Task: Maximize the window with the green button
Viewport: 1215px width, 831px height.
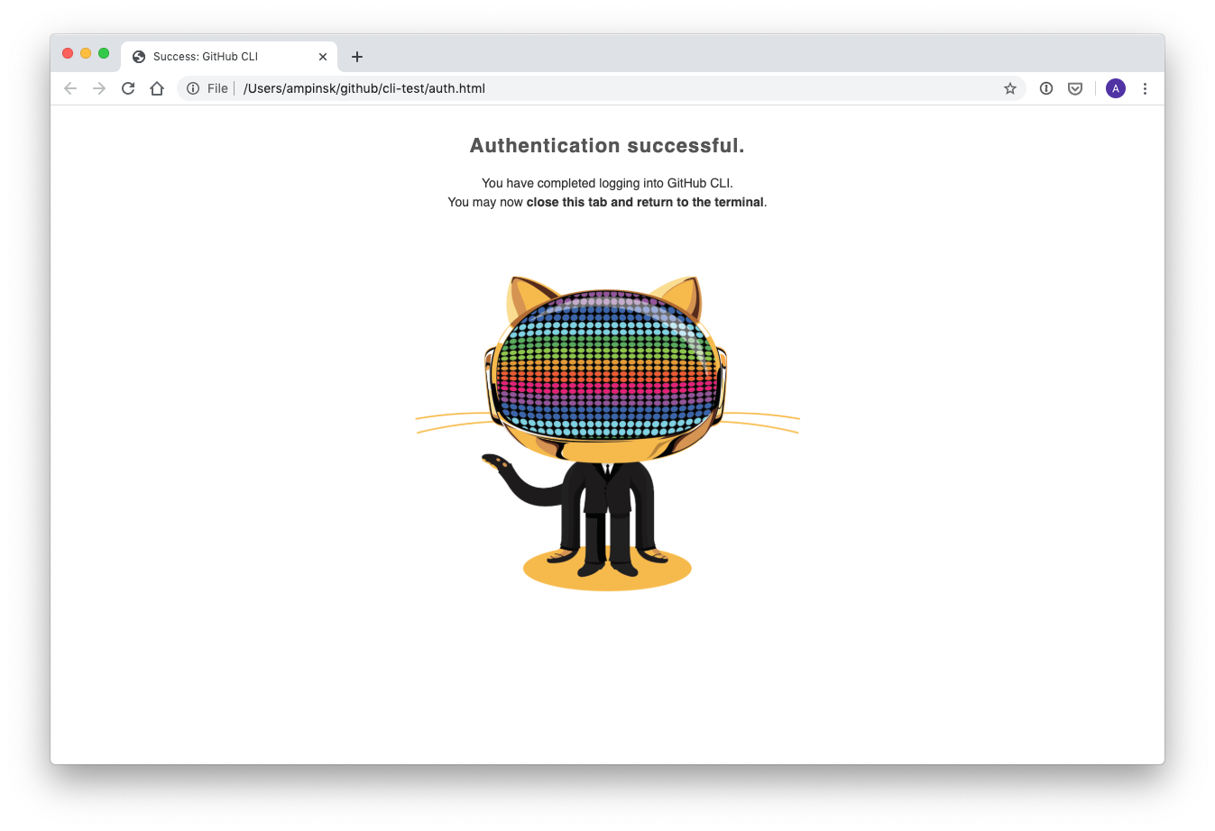Action: pos(104,53)
